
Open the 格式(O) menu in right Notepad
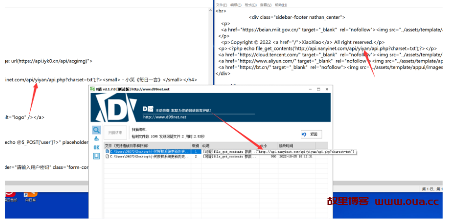tap(251, 5)
